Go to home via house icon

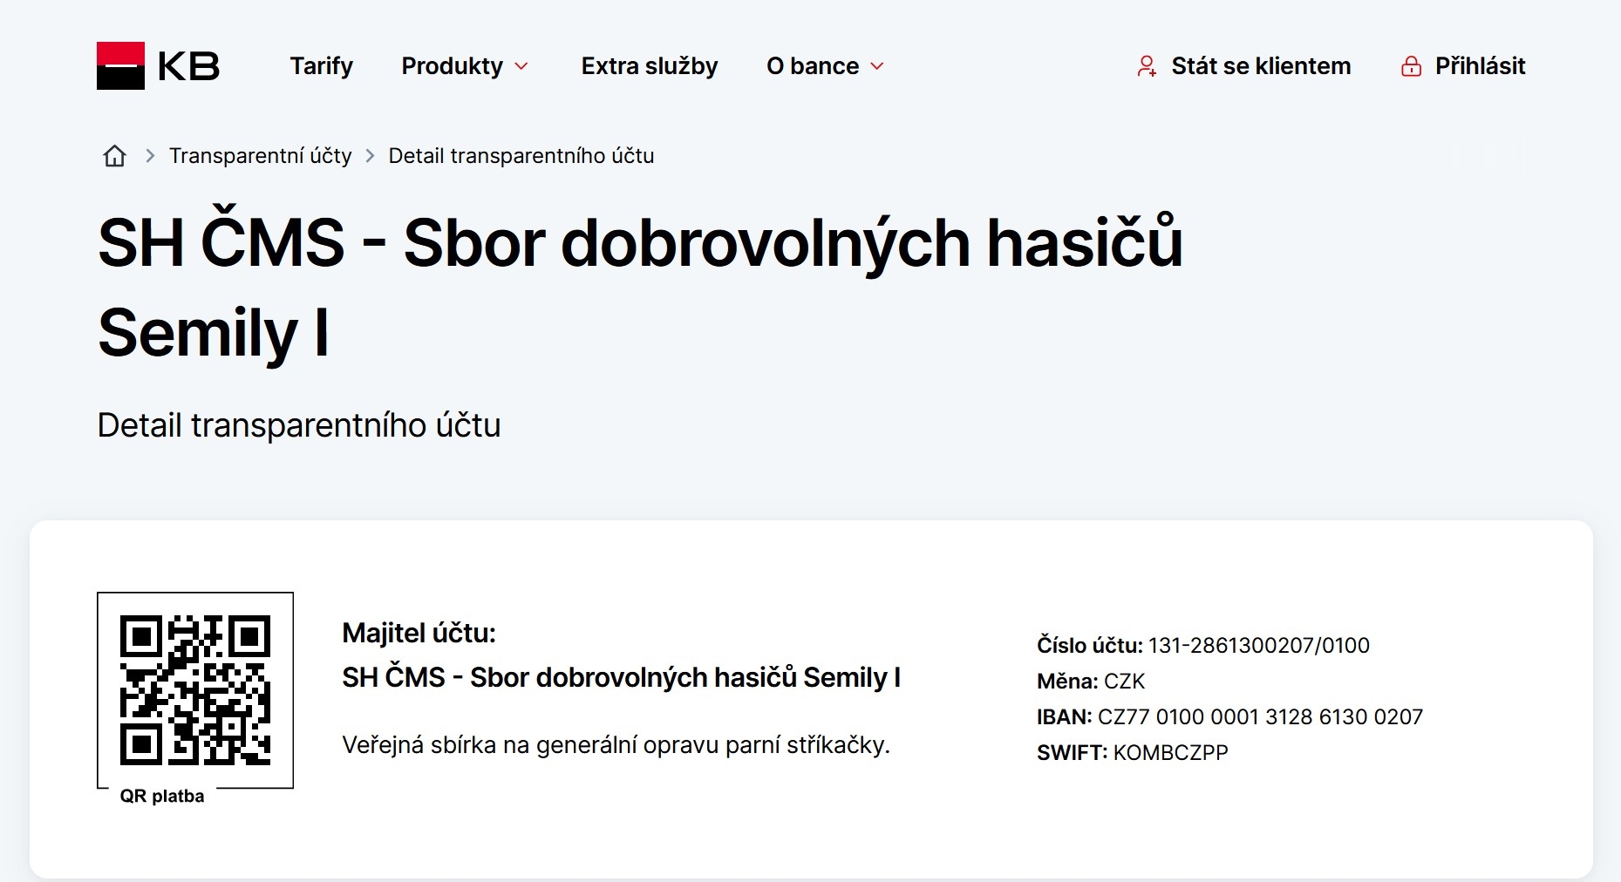pyautogui.click(x=114, y=156)
